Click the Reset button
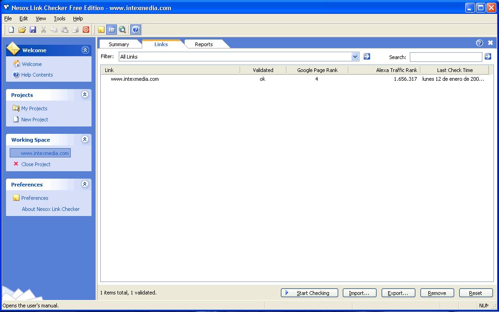 (x=476, y=293)
